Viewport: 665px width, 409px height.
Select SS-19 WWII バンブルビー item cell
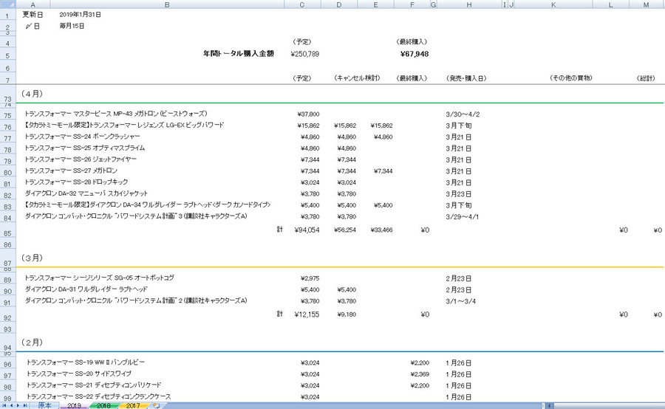click(85, 362)
